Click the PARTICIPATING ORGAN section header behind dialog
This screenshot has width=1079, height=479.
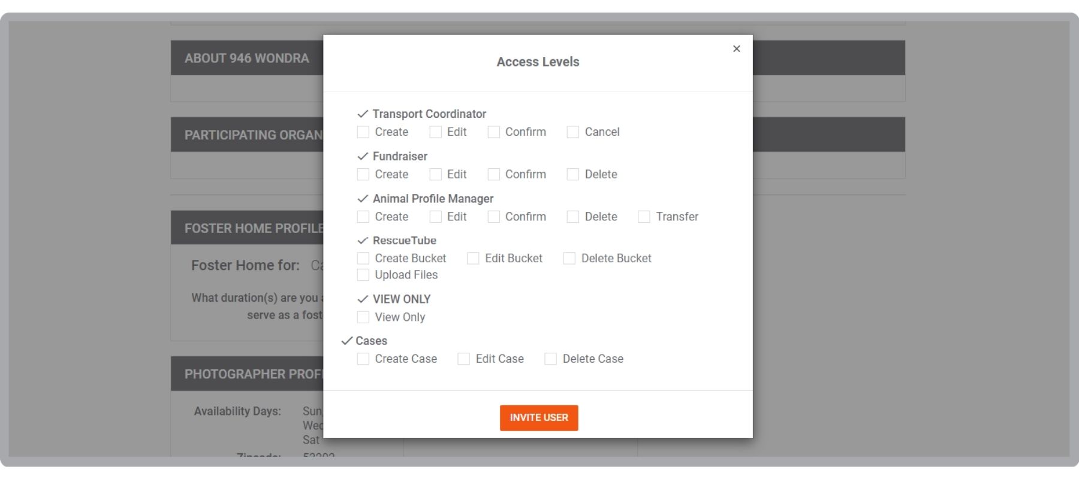[x=247, y=135]
